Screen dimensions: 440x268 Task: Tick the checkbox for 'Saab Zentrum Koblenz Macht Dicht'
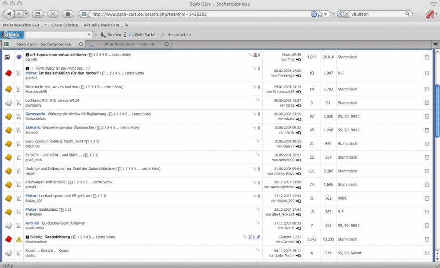tap(427, 144)
